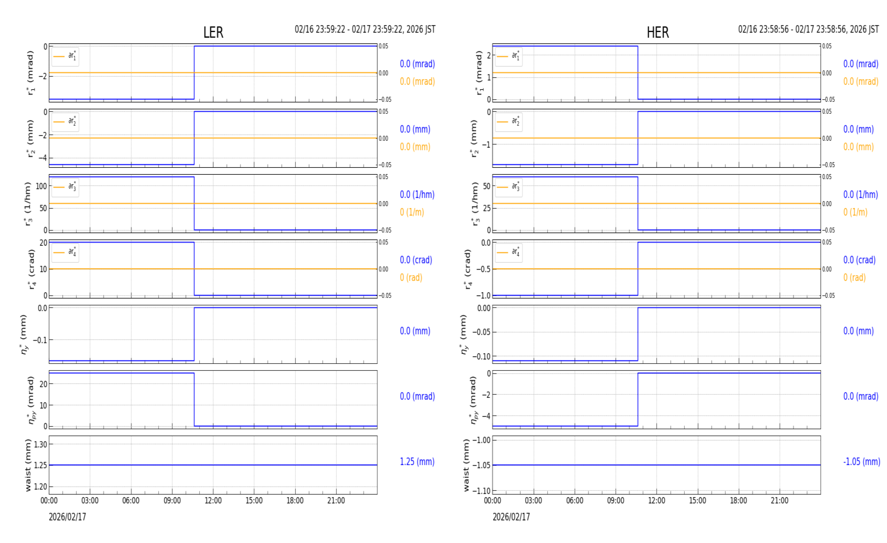Click LER r1* blue 0.0 (mrad) readout
The image size is (887, 543).
pyautogui.click(x=417, y=64)
